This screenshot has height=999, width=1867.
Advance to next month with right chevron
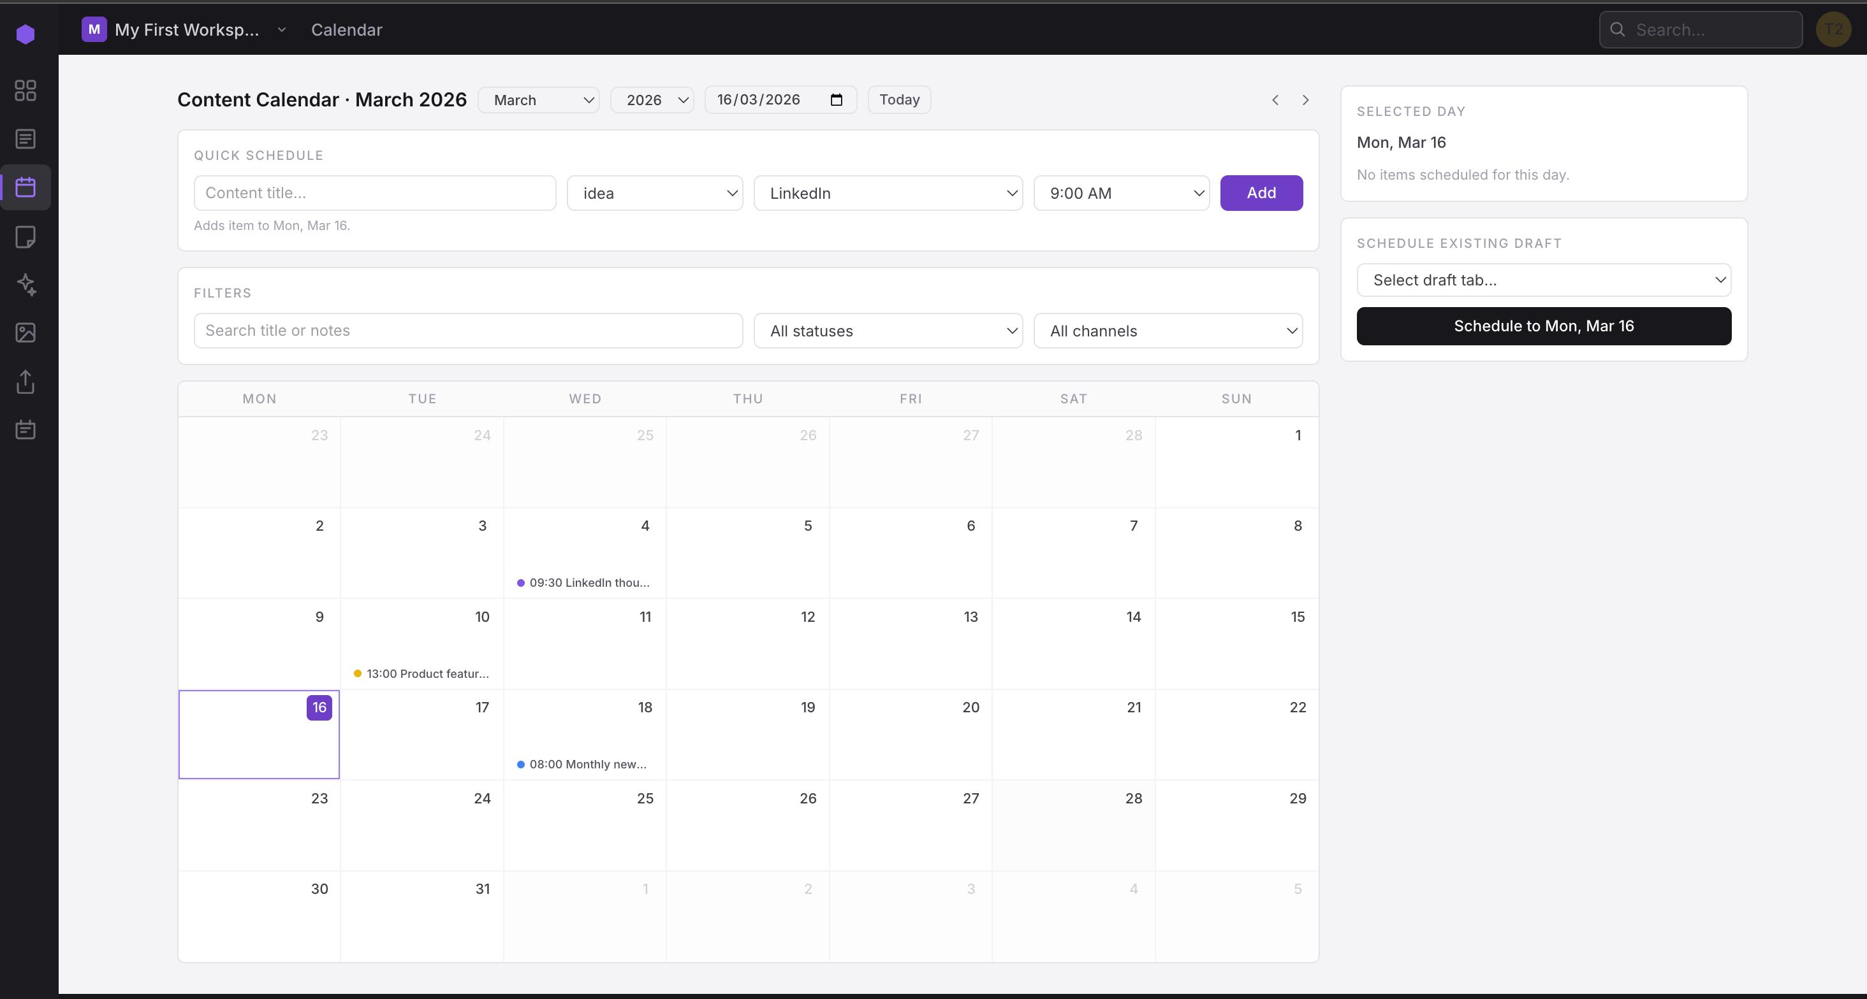click(x=1305, y=100)
